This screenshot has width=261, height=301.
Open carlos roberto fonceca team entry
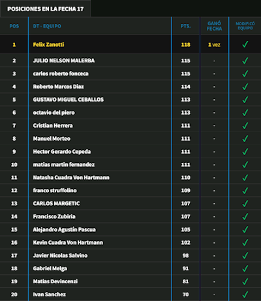pos(61,74)
